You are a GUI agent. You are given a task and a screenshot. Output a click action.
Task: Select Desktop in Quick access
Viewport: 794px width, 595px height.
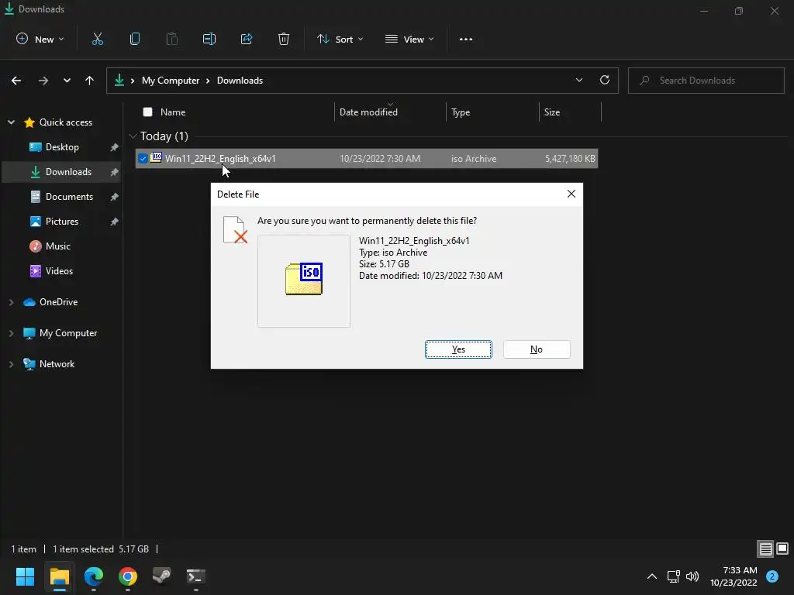[62, 147]
